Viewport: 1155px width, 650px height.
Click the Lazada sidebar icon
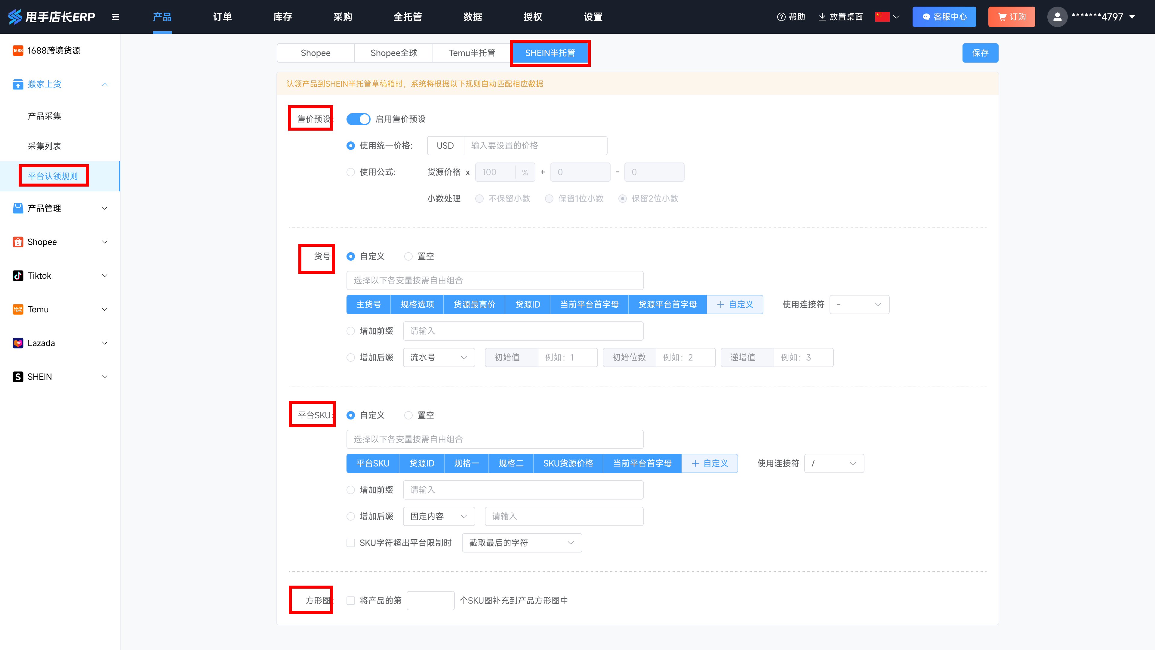point(18,343)
